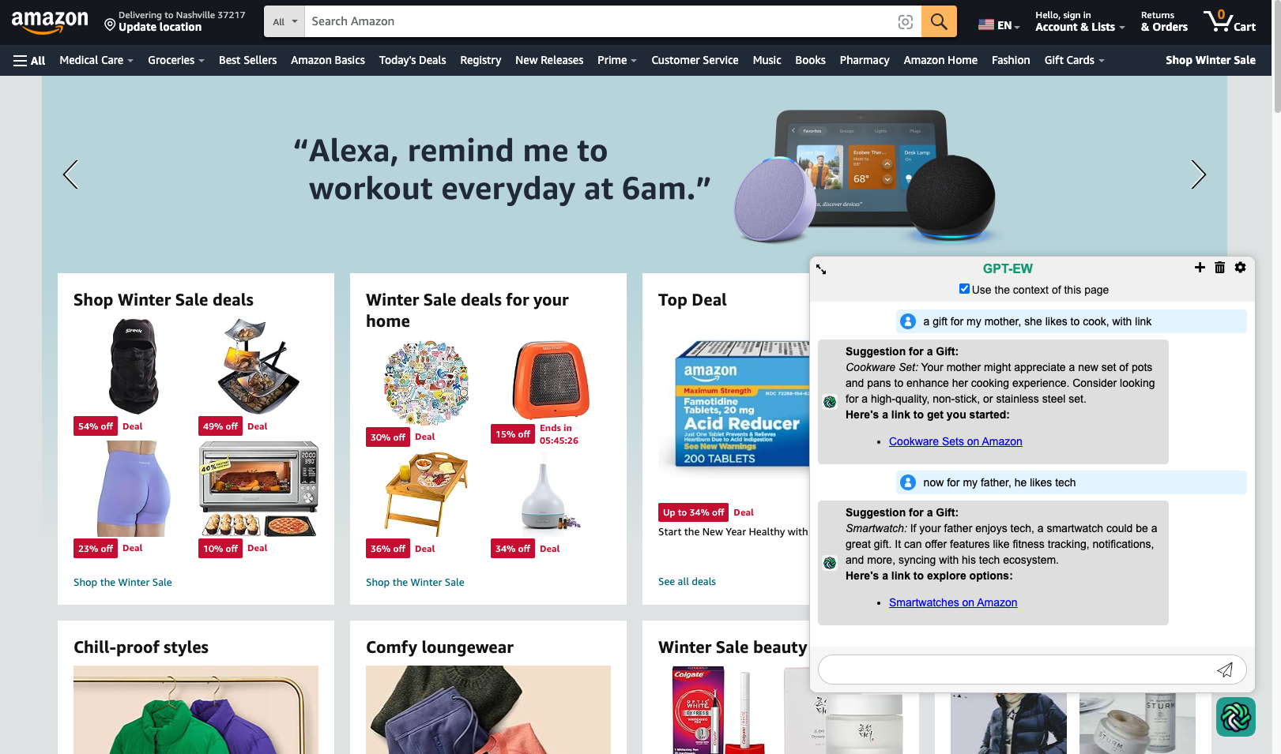Viewport: 1281px width, 754px height.
Task: Click the floating GPT-EW launcher icon
Action: pyautogui.click(x=1236, y=717)
